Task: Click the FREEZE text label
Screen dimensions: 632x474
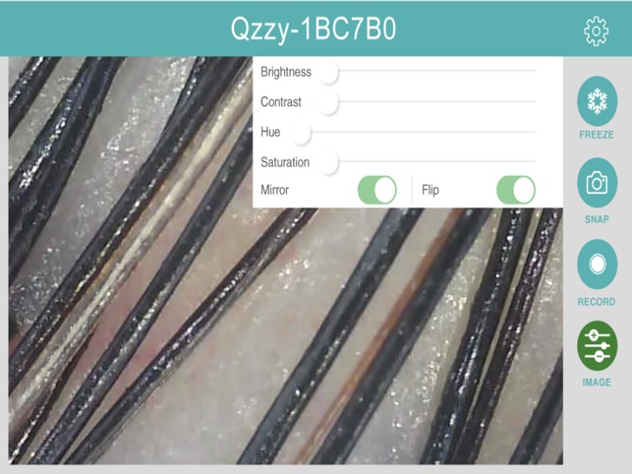Action: [597, 135]
